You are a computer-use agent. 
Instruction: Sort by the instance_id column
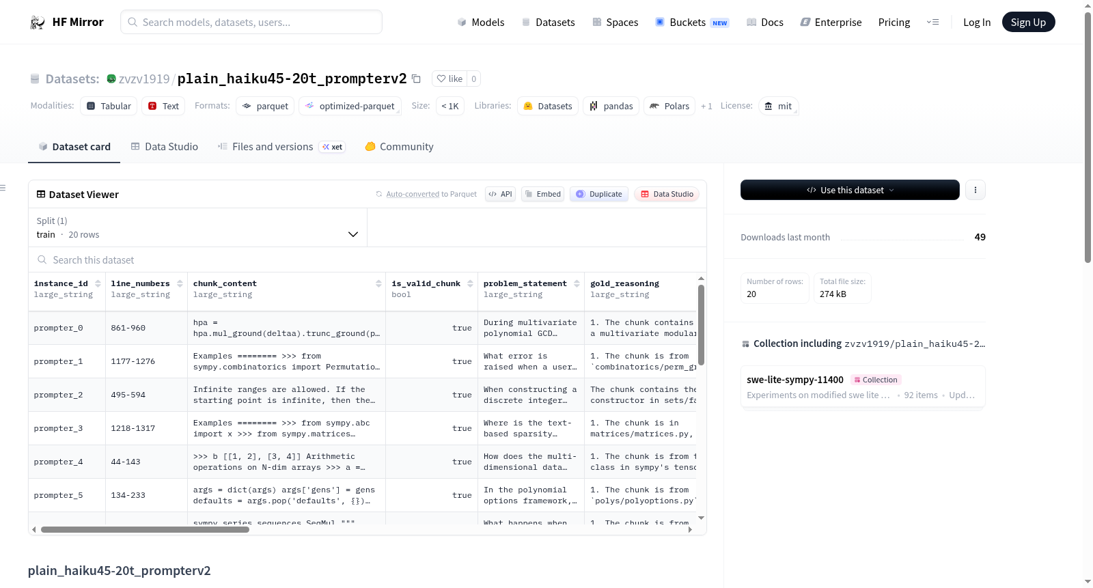pyautogui.click(x=98, y=283)
